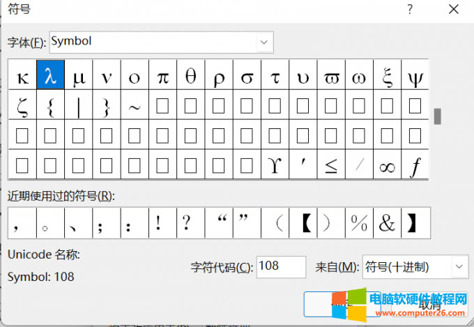This screenshot has width=474, height=327.
Task: Pick the pi π symbol
Action: click(162, 77)
